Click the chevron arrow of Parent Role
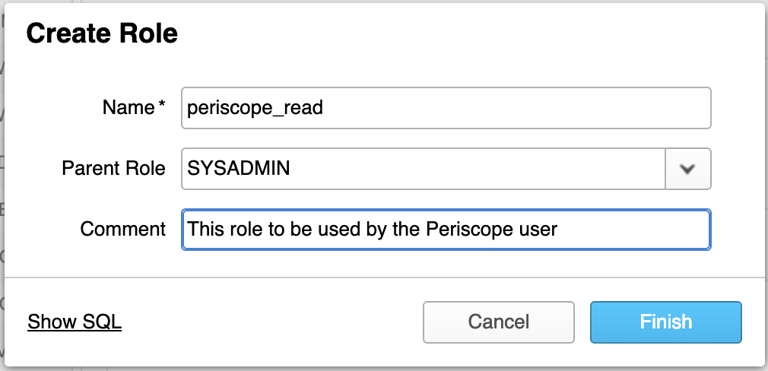The width and height of the screenshot is (768, 371). pyautogui.click(x=687, y=169)
